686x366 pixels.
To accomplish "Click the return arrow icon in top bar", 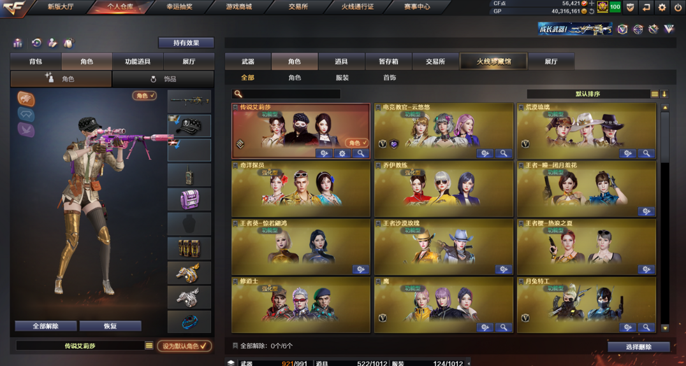I will click(646, 7).
